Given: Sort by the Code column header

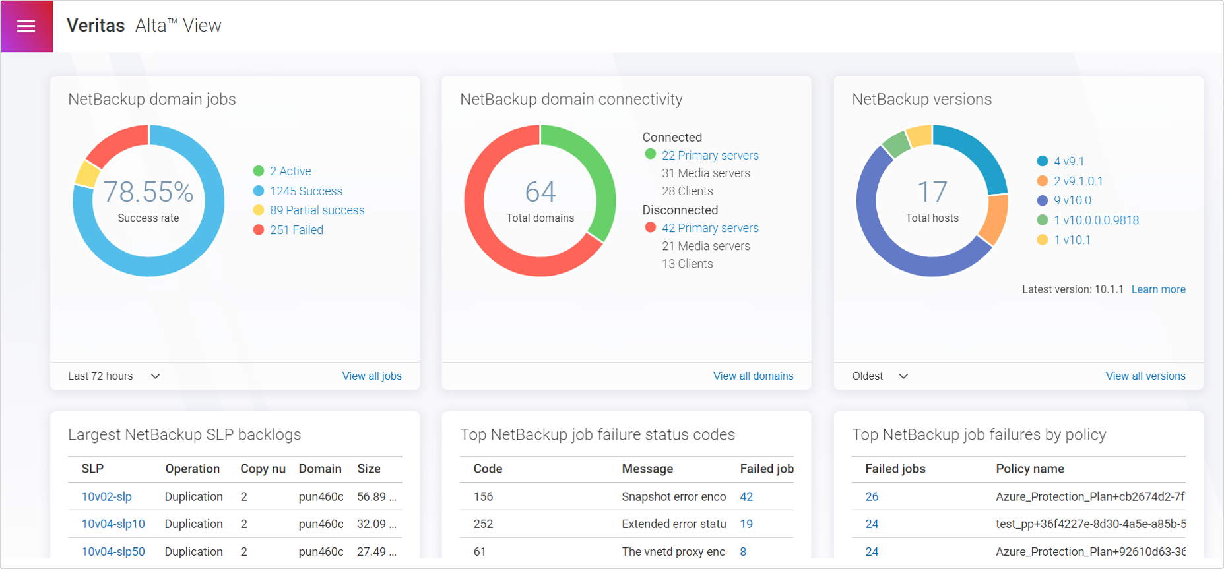Looking at the screenshot, I should [488, 469].
